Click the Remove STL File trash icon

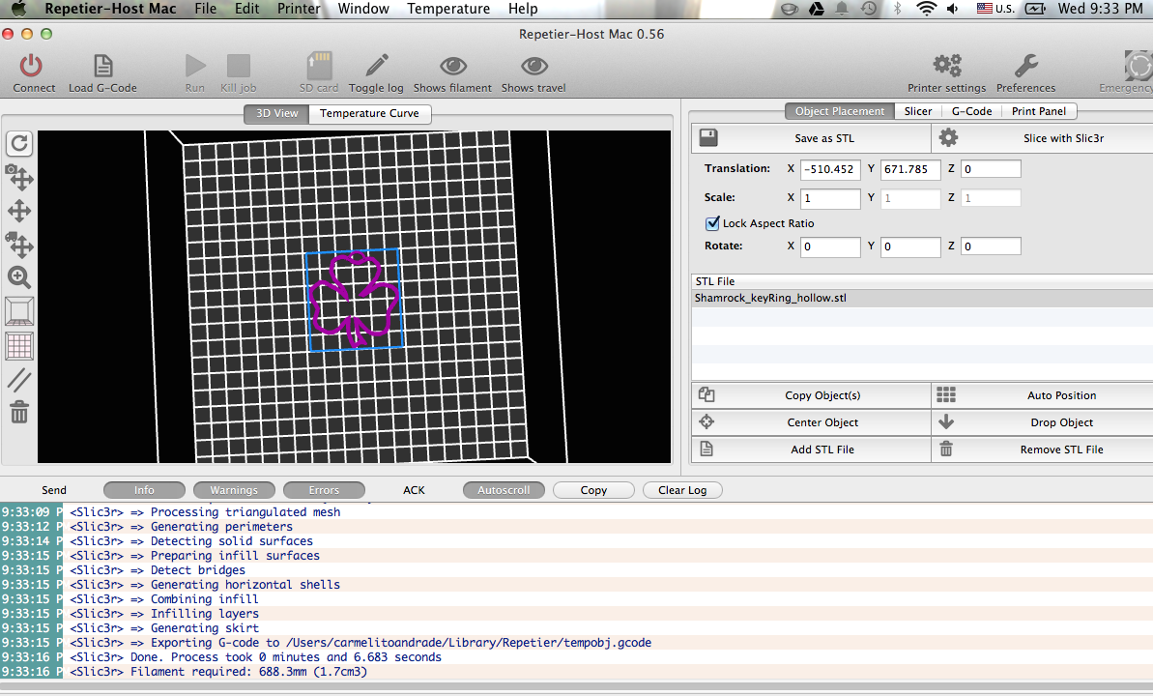(946, 449)
